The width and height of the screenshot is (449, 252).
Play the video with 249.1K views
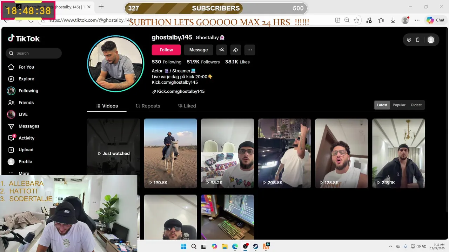click(x=398, y=153)
